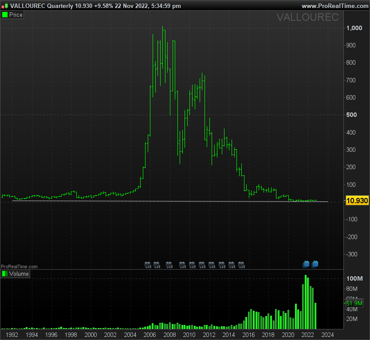Image resolution: width=370 pixels, height=340 pixels.
Task: Click the 51.9M current volume tag
Action: pyautogui.click(x=354, y=303)
